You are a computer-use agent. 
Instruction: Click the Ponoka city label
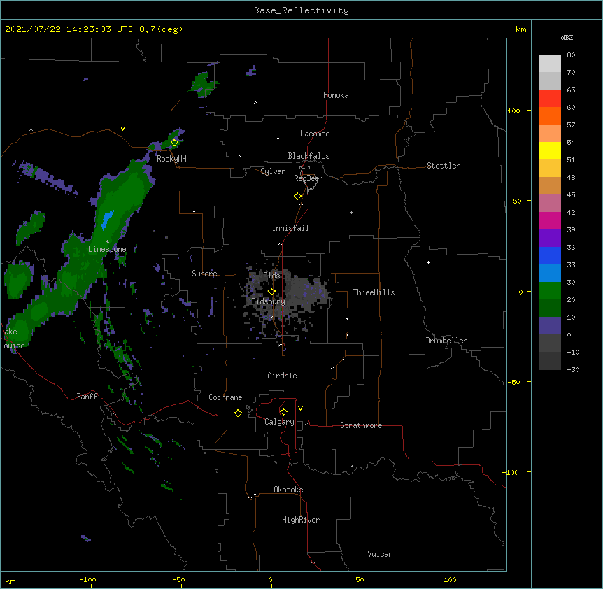(336, 95)
